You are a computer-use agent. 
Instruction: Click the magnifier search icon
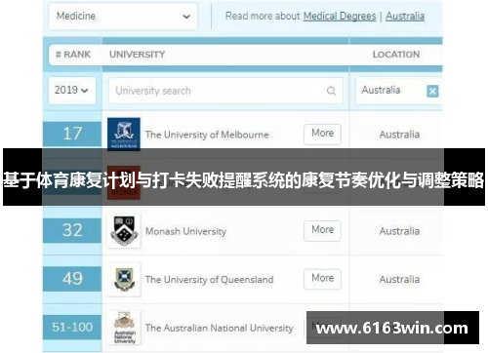(x=331, y=91)
